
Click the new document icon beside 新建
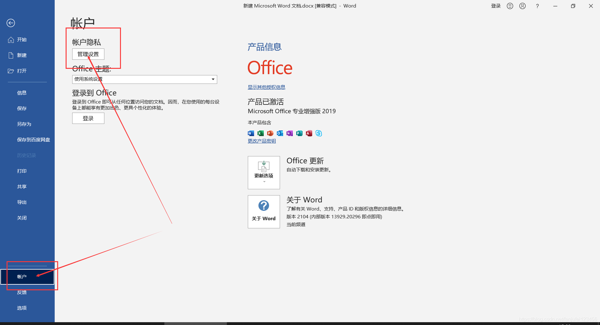tap(11, 55)
